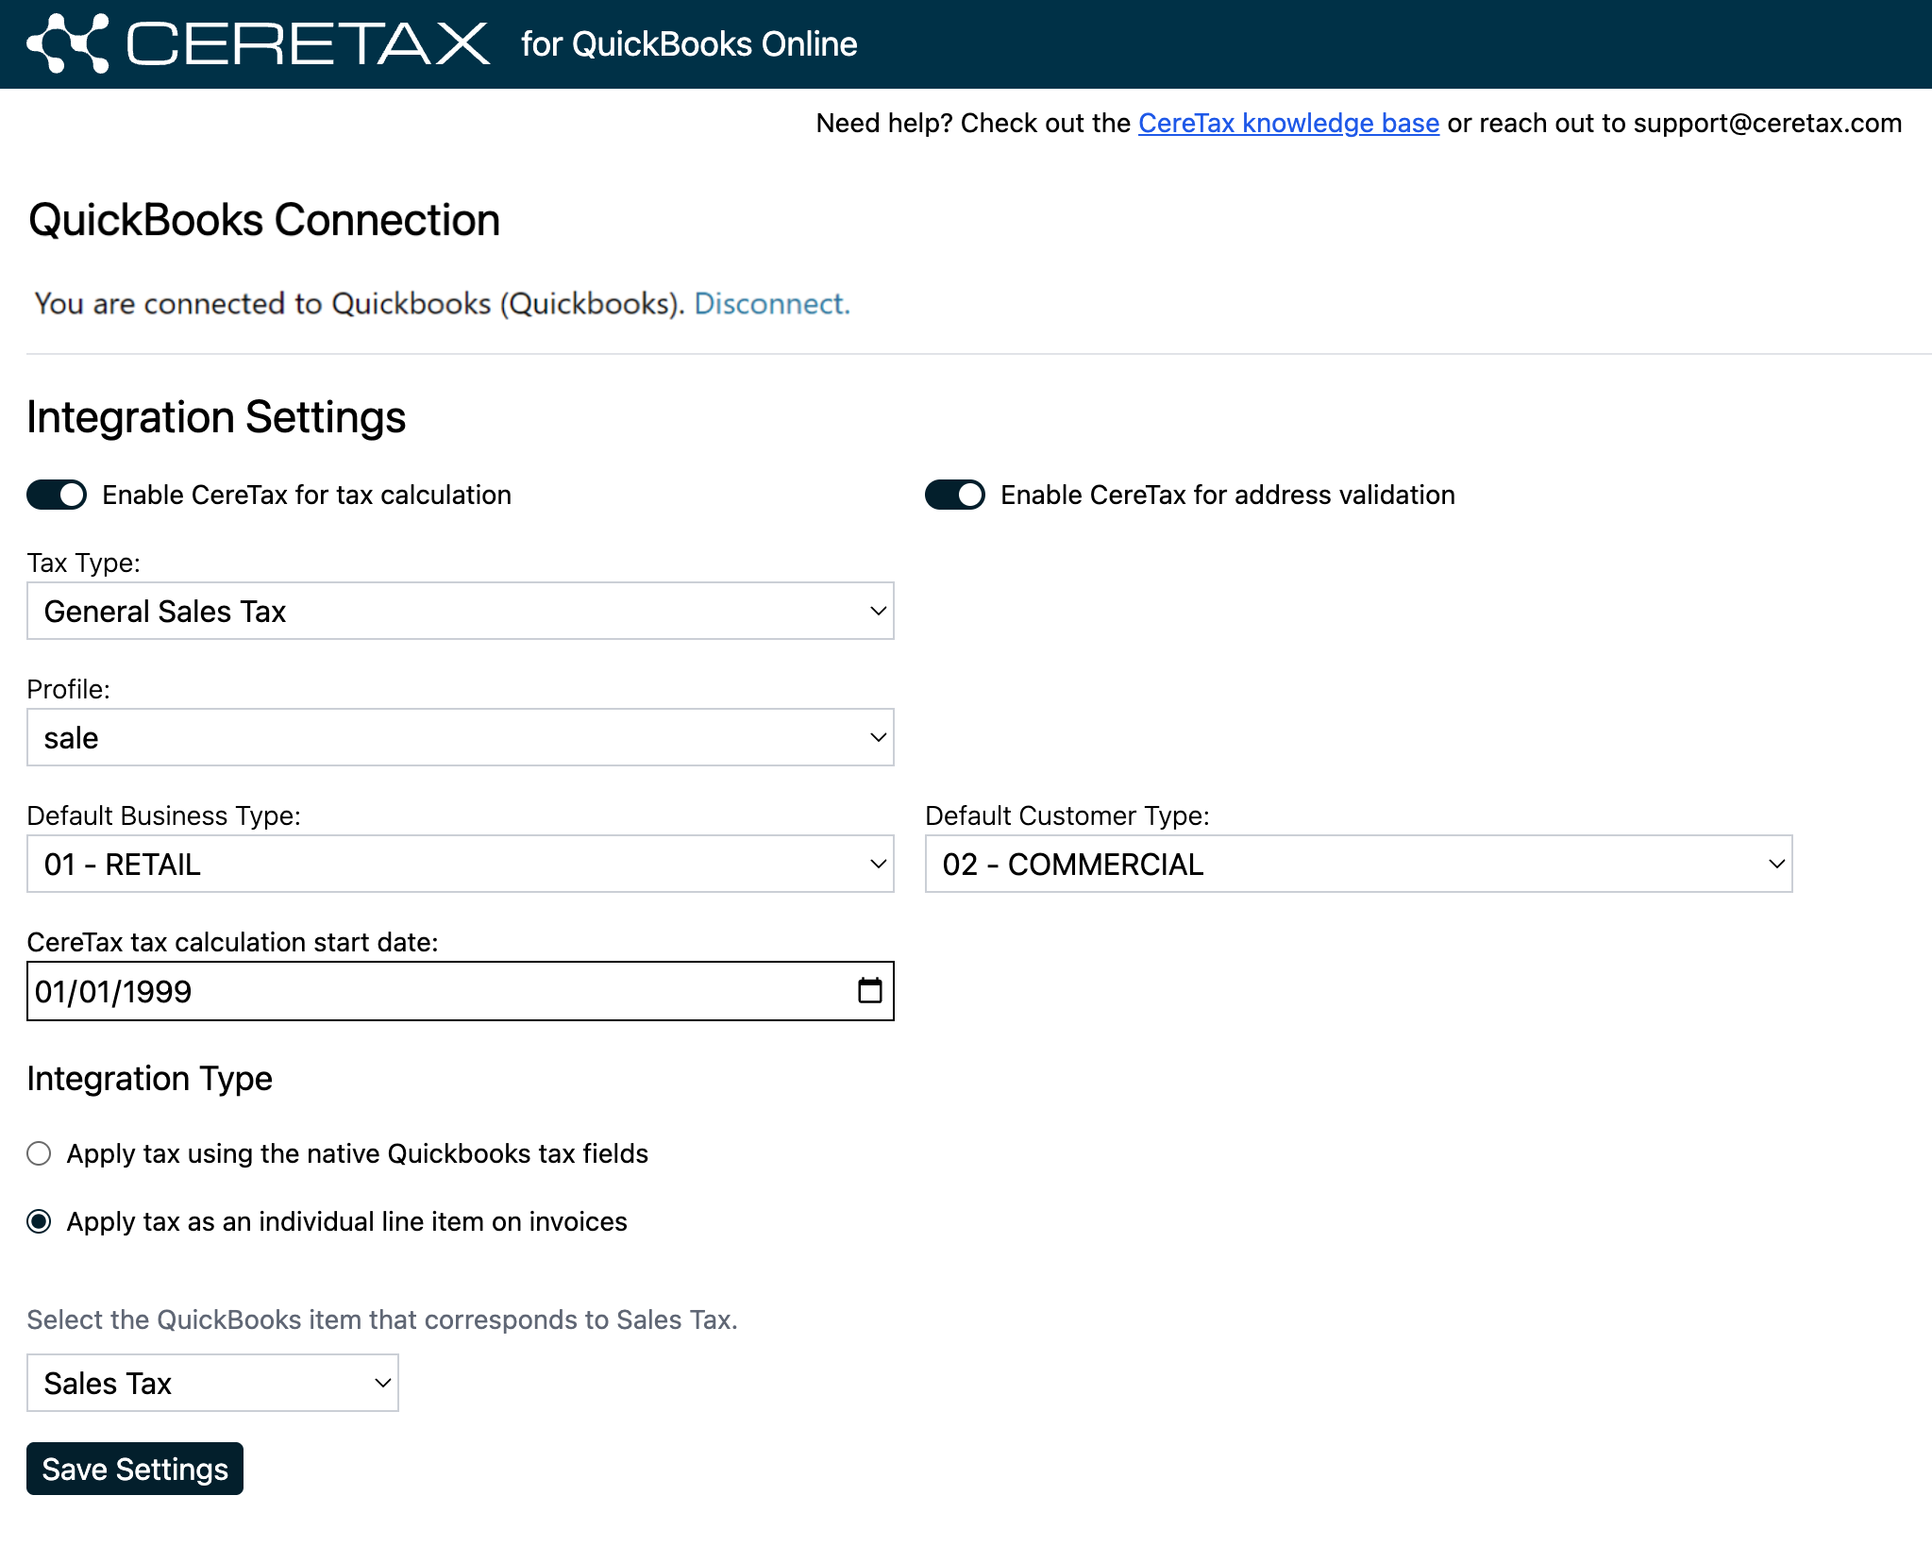The width and height of the screenshot is (1932, 1546).
Task: Expand the Default Customer Type dropdown
Action: click(x=1359, y=864)
